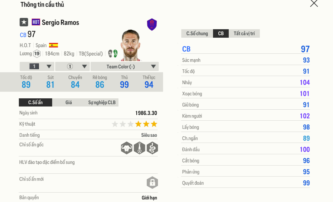The height and width of the screenshot is (202, 333).
Task: Close the player information panel
Action: click(x=314, y=3)
